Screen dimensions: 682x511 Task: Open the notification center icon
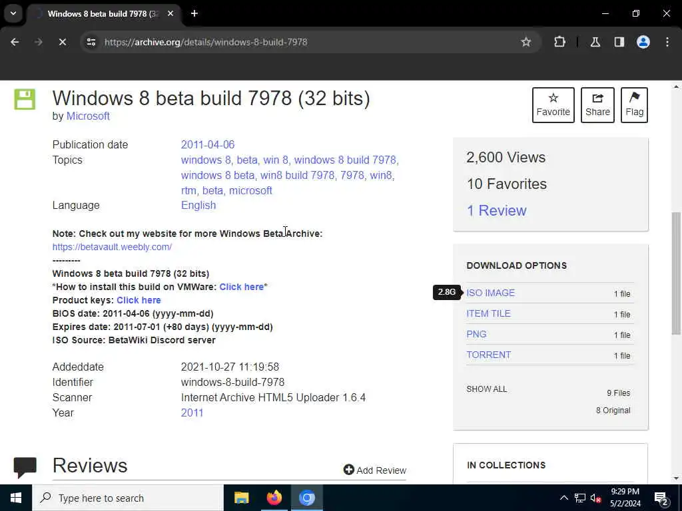[x=661, y=498]
